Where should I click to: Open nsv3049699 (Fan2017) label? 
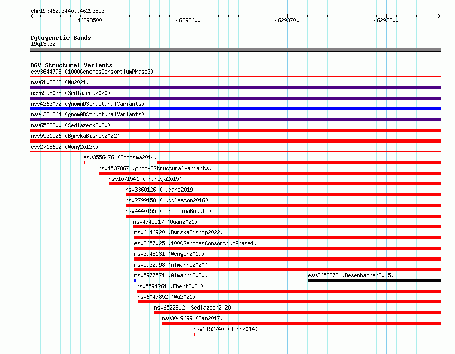[192, 318]
